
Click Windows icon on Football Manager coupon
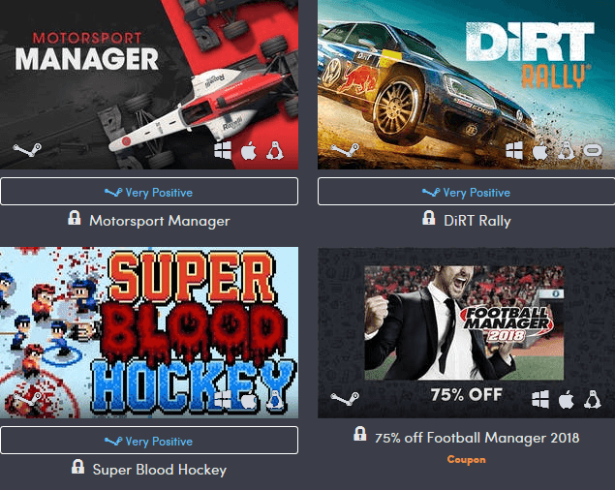coord(540,399)
